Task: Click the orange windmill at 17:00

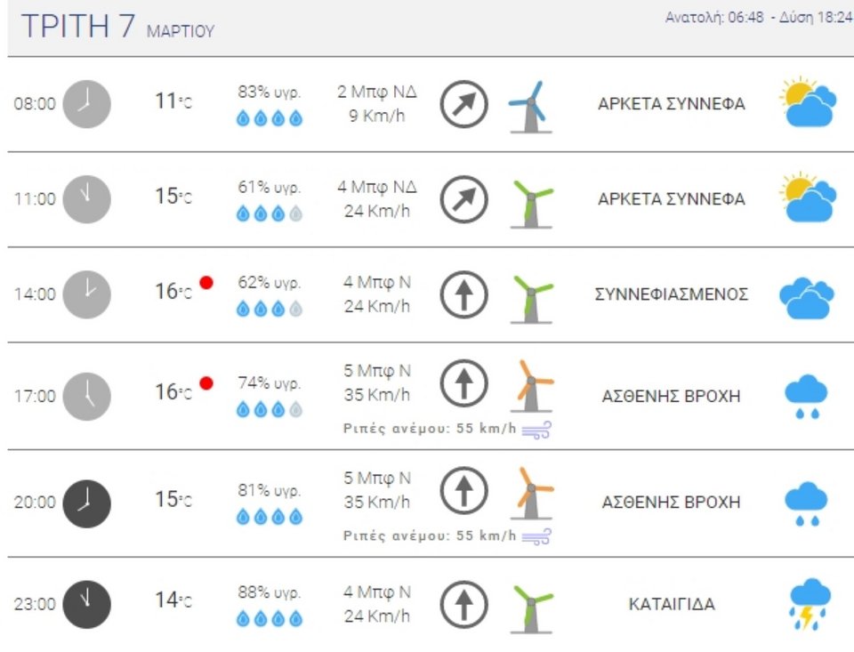Action: point(532,384)
